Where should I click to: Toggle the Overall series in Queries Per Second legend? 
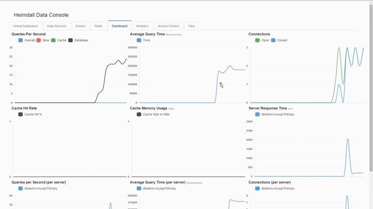(26, 40)
